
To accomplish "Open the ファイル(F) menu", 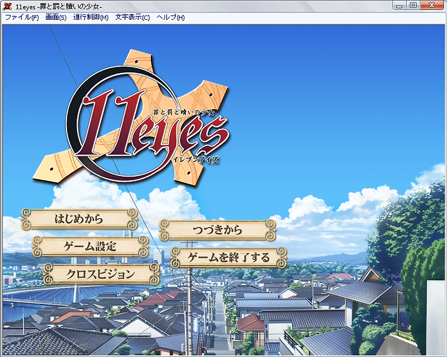I will point(22,17).
